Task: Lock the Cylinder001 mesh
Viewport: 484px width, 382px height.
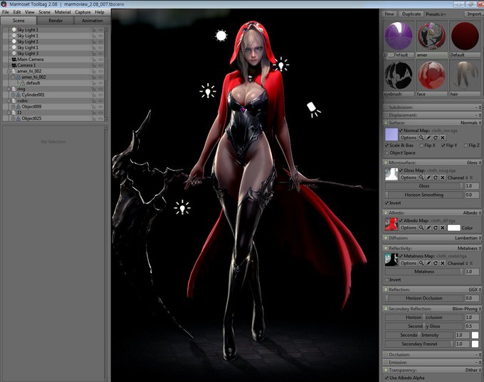Action: (93, 95)
